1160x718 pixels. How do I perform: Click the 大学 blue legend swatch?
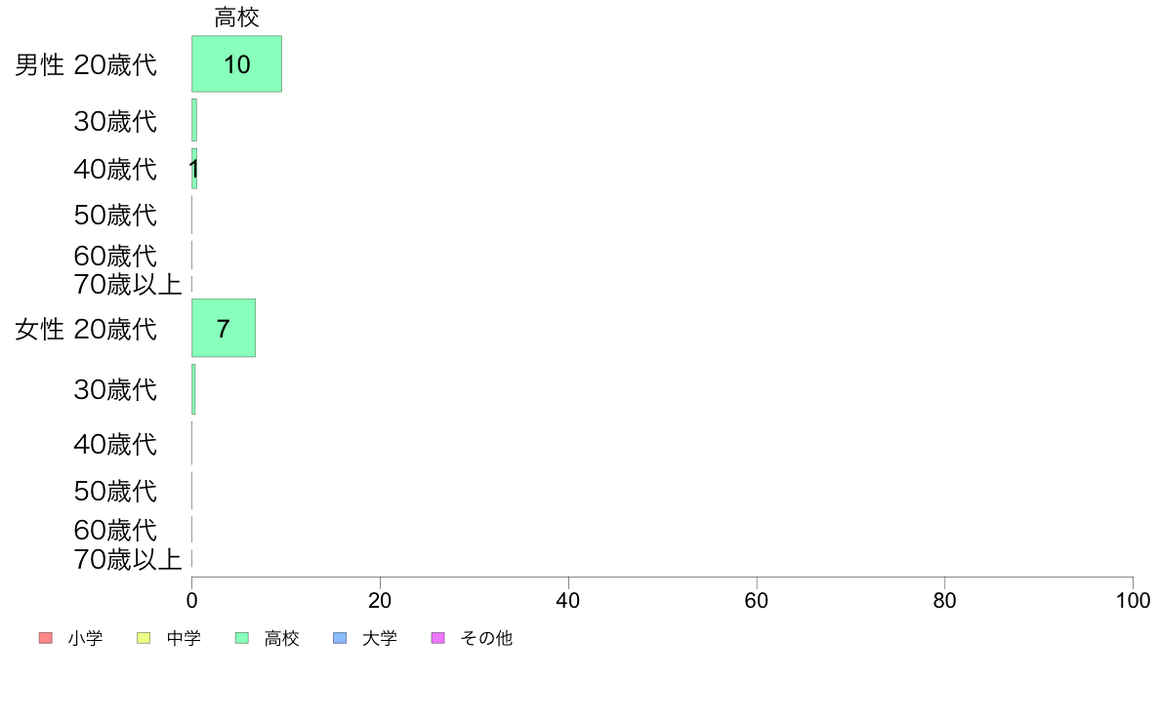tap(340, 638)
